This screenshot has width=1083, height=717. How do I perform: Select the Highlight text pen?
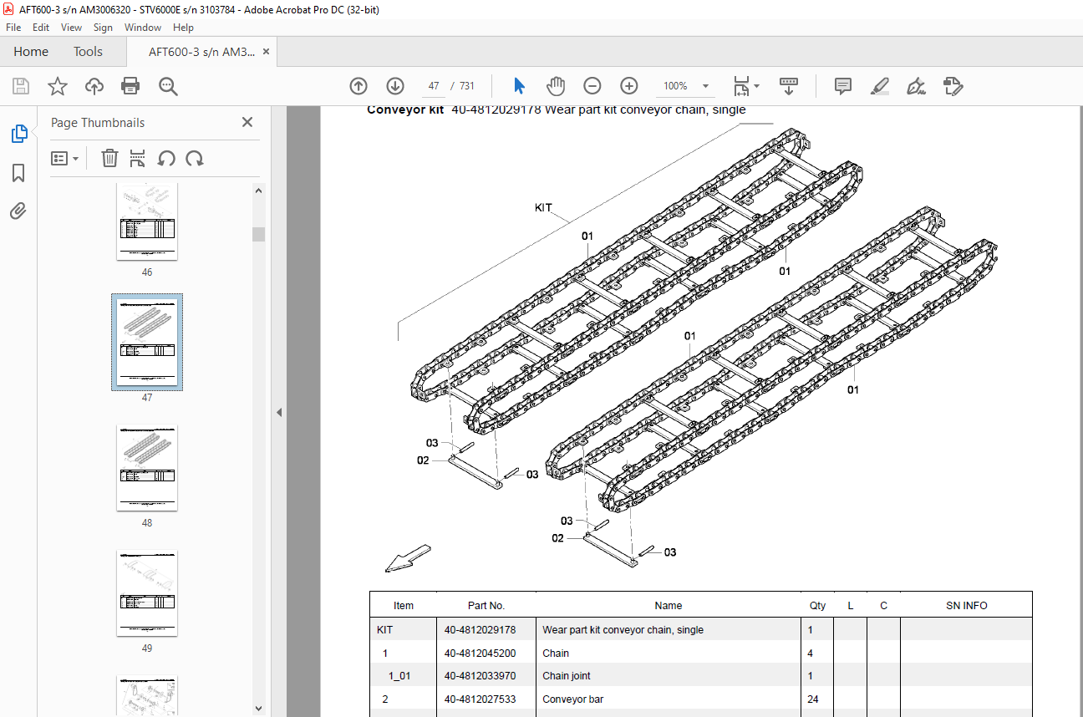pyautogui.click(x=880, y=86)
